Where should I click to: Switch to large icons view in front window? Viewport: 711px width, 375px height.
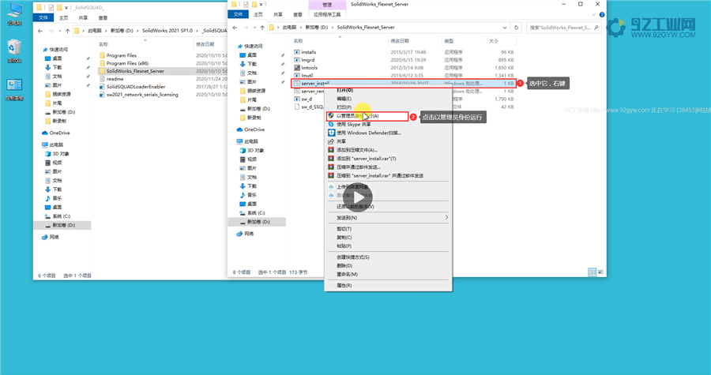pos(601,272)
